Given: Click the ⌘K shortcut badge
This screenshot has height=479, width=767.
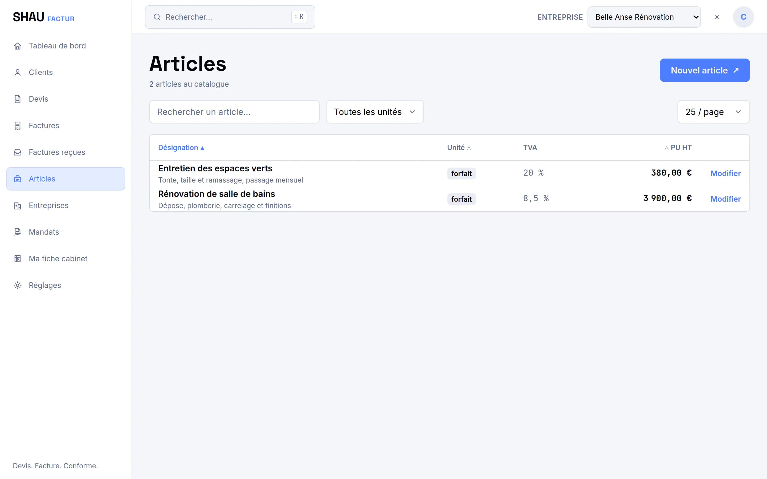Looking at the screenshot, I should click(x=299, y=17).
